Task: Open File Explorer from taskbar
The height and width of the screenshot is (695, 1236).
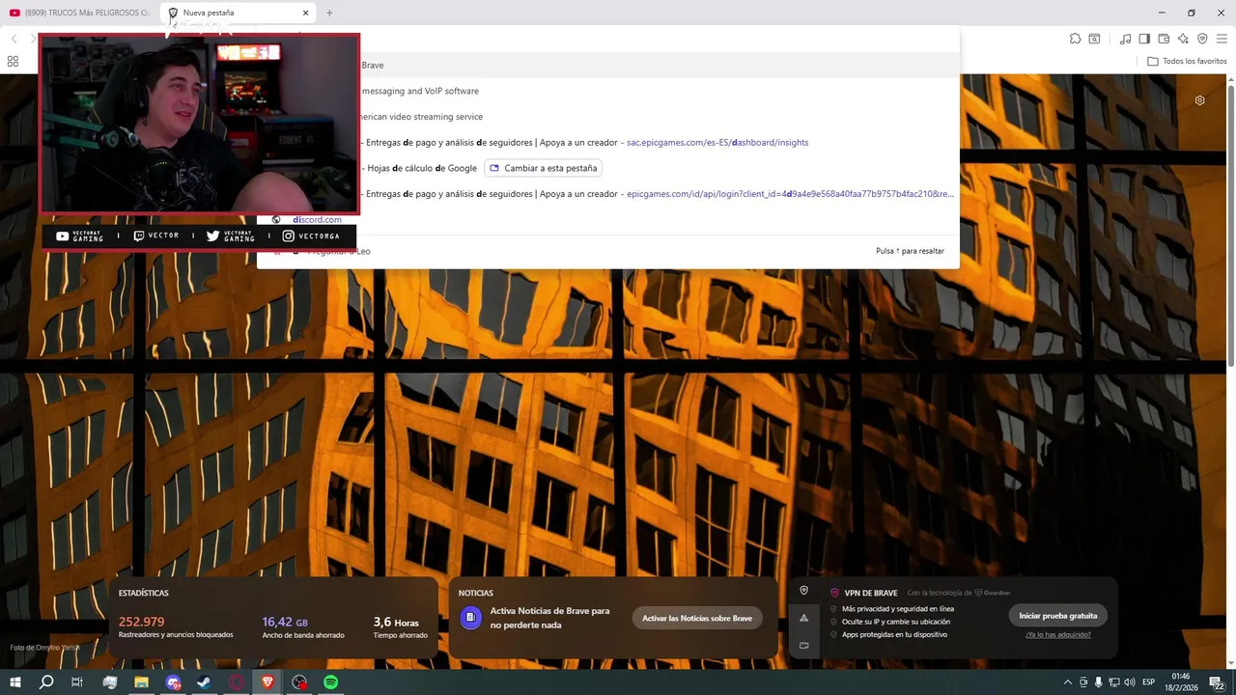Action: (x=141, y=682)
